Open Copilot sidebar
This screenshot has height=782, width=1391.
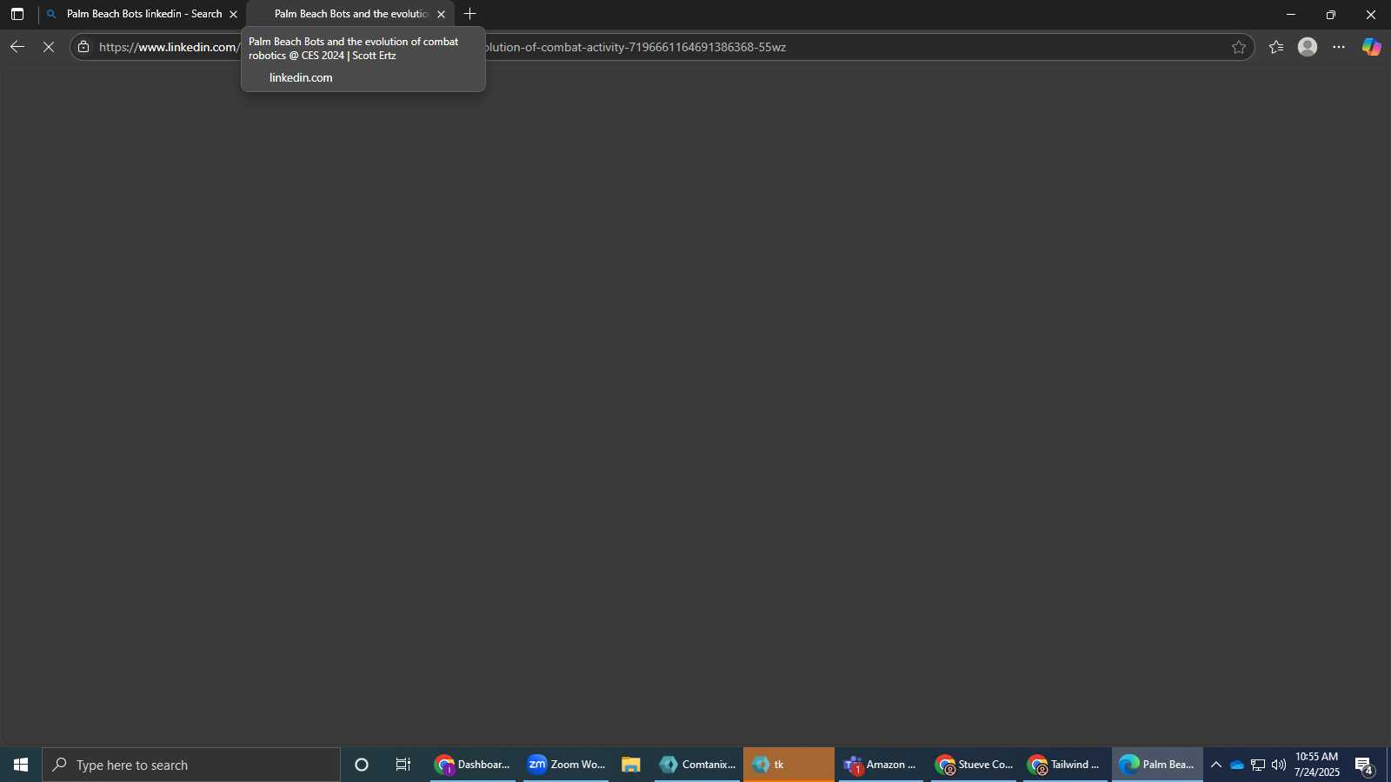pyautogui.click(x=1372, y=47)
